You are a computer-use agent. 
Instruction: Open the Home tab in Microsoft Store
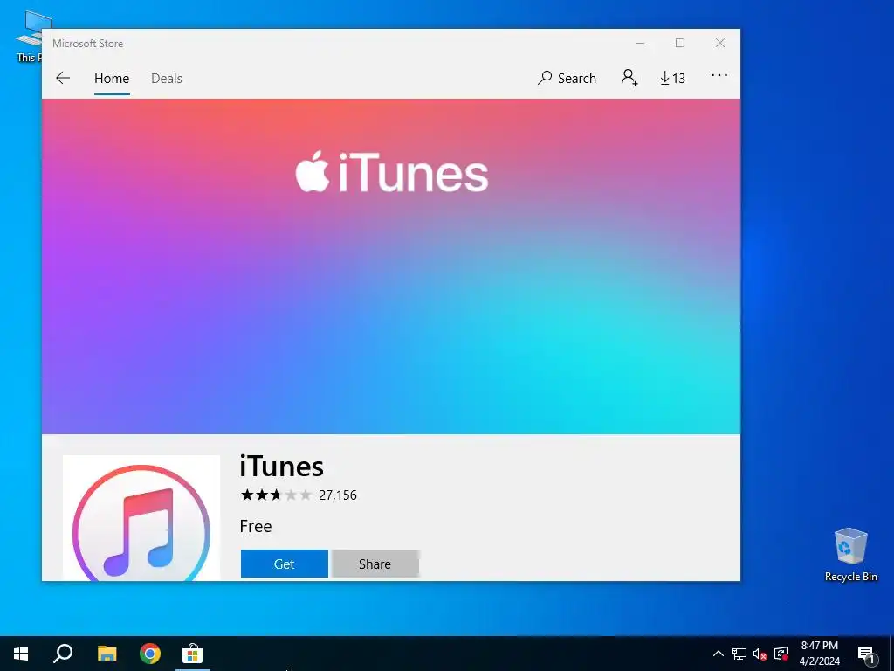click(112, 78)
